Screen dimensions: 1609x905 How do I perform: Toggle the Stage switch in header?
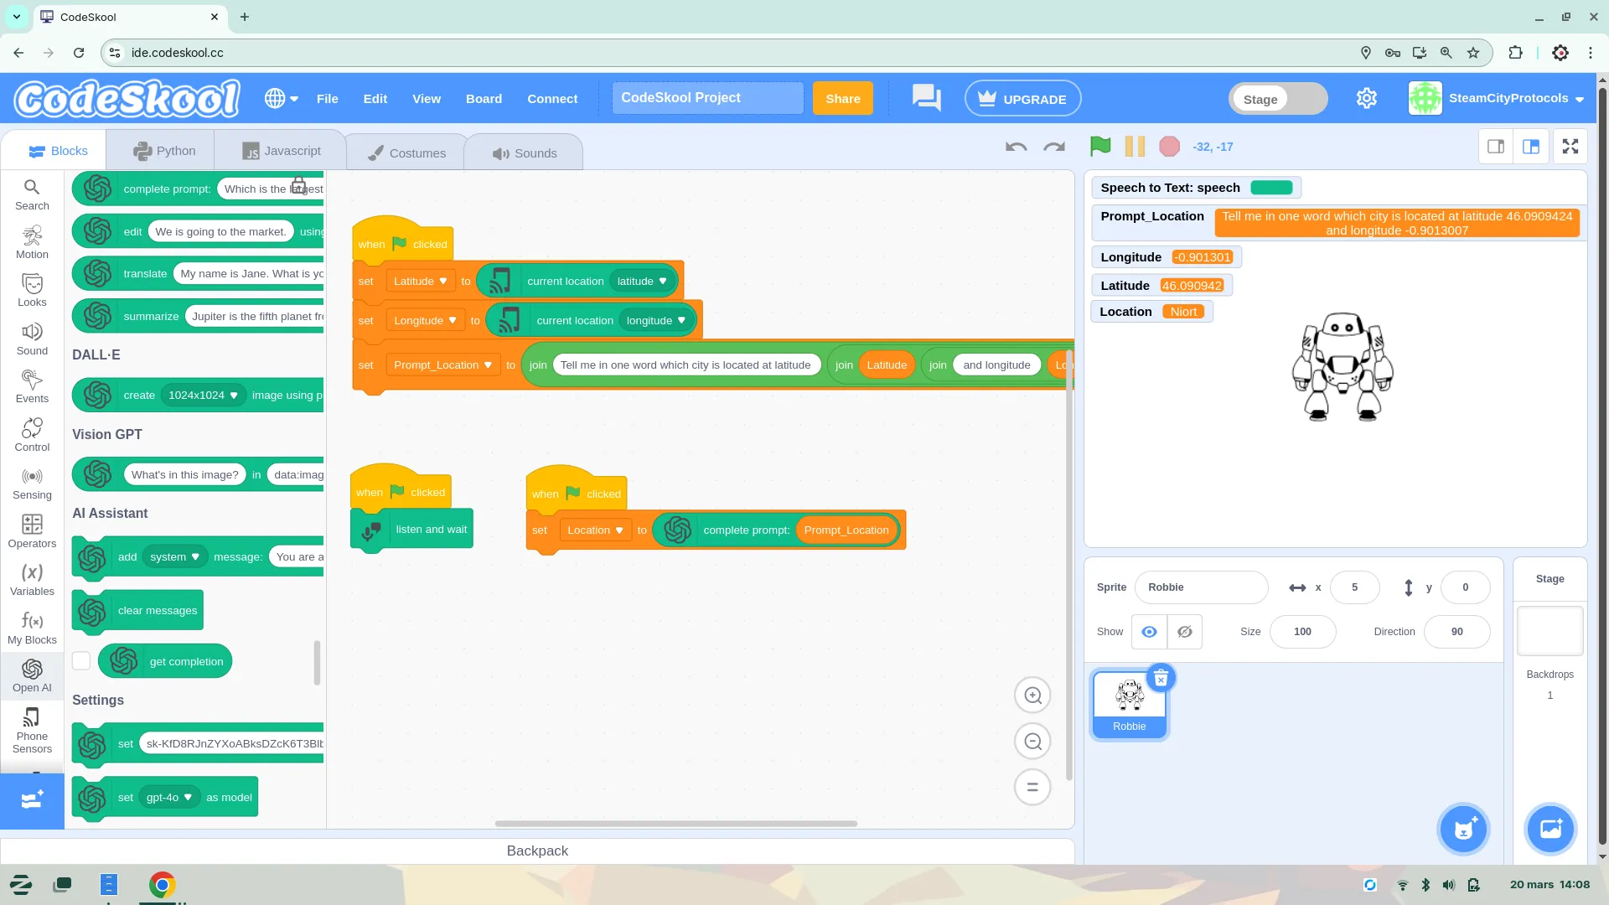pos(1278,99)
